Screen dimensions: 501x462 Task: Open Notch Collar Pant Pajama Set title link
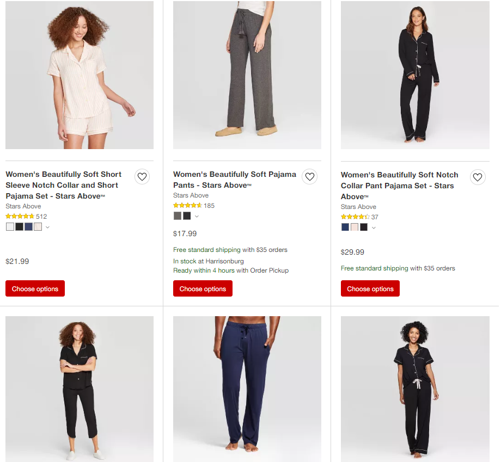coord(399,186)
